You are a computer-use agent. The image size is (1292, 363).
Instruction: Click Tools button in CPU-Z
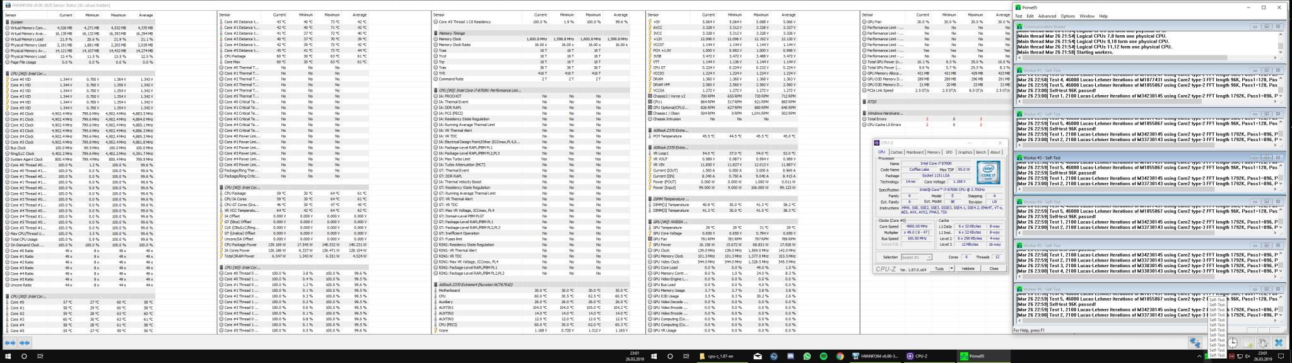click(939, 268)
